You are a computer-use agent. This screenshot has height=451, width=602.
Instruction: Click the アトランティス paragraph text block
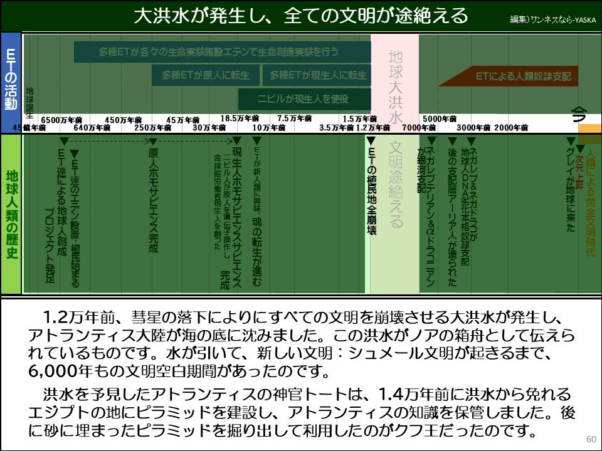point(301,410)
